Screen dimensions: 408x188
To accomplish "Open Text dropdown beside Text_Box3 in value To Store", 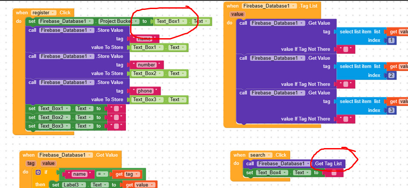I will (177, 99).
